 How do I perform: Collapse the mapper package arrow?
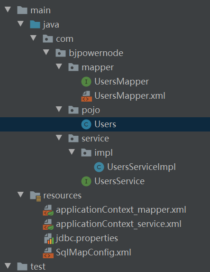59,66
